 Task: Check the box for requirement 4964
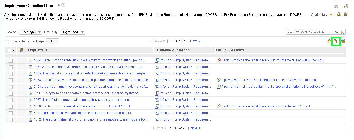pos(11,61)
